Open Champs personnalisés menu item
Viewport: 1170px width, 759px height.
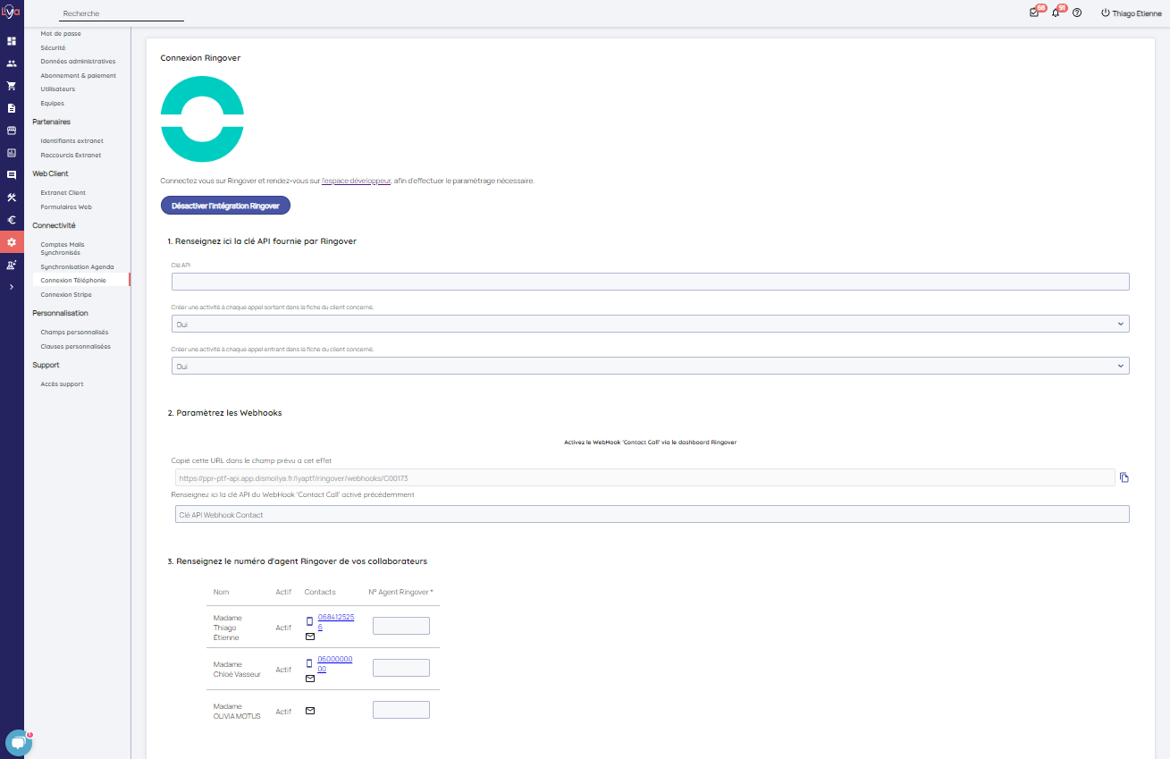tap(74, 332)
